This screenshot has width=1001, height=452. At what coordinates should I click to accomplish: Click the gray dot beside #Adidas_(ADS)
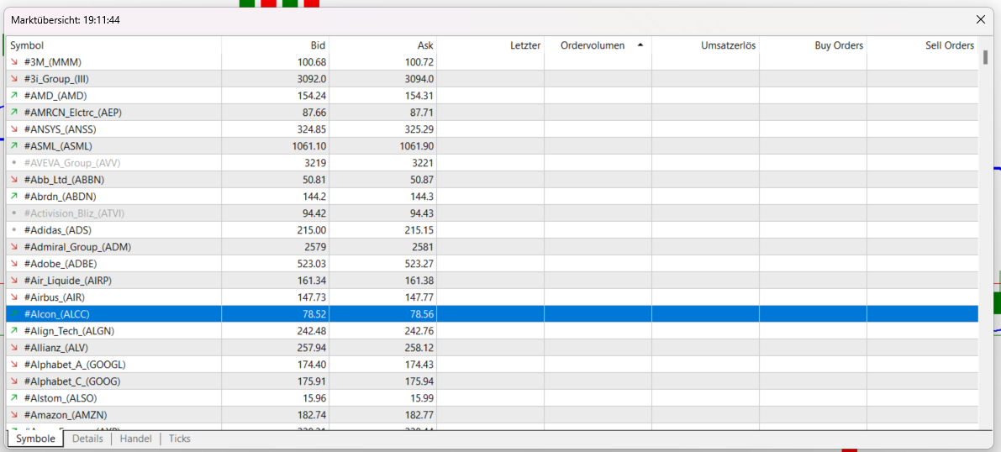[x=14, y=230]
